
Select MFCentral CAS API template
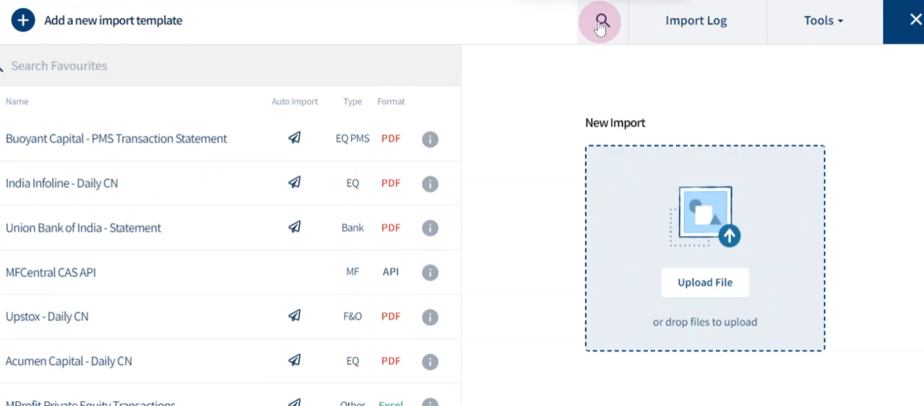(x=51, y=273)
